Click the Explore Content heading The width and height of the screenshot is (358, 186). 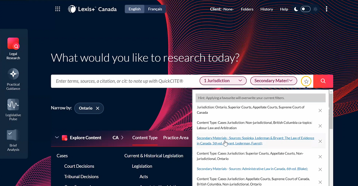point(85,138)
